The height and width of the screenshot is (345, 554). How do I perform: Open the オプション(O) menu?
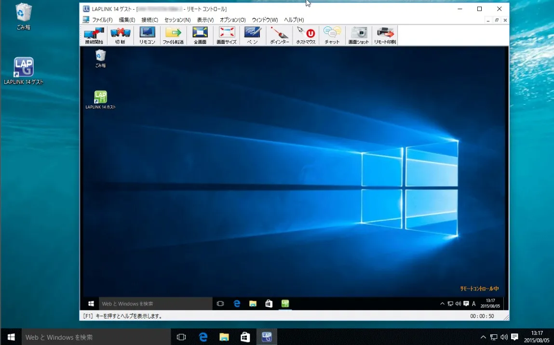[232, 20]
